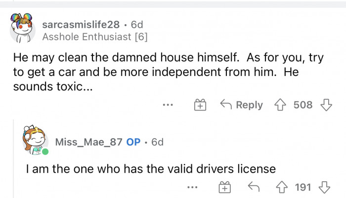Give an award to sarcasmislife28's comment
The width and height of the screenshot is (346, 198).
point(200,105)
